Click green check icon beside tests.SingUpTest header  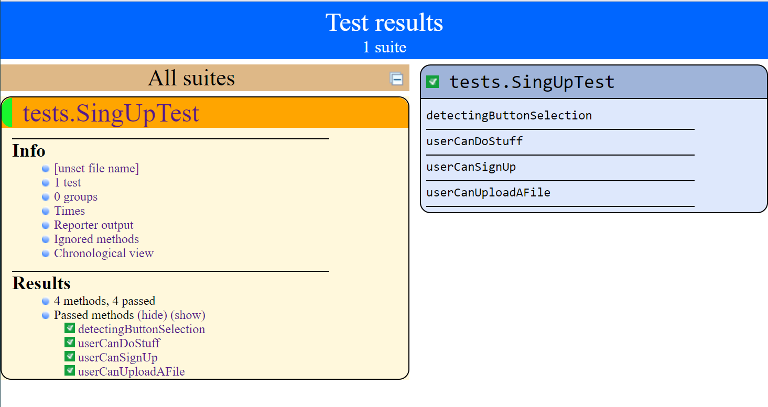(x=432, y=82)
